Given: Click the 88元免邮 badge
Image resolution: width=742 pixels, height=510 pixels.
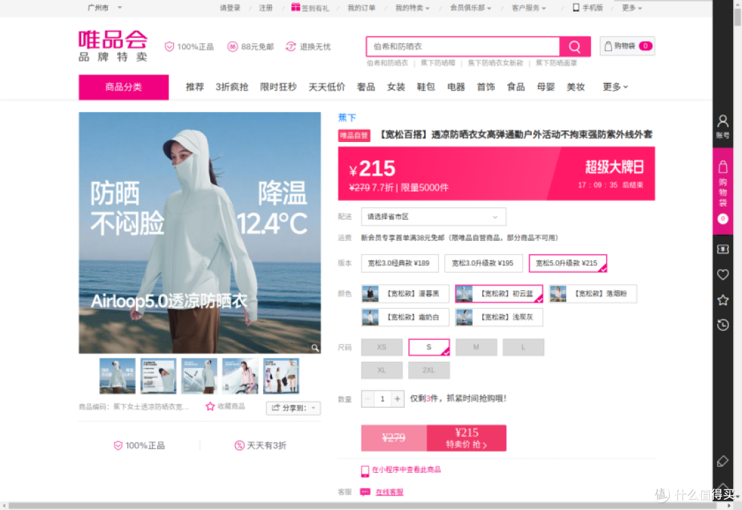Looking at the screenshot, I should point(250,47).
